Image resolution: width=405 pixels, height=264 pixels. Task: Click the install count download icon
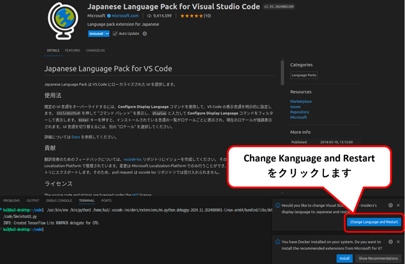pyautogui.click(x=149, y=16)
